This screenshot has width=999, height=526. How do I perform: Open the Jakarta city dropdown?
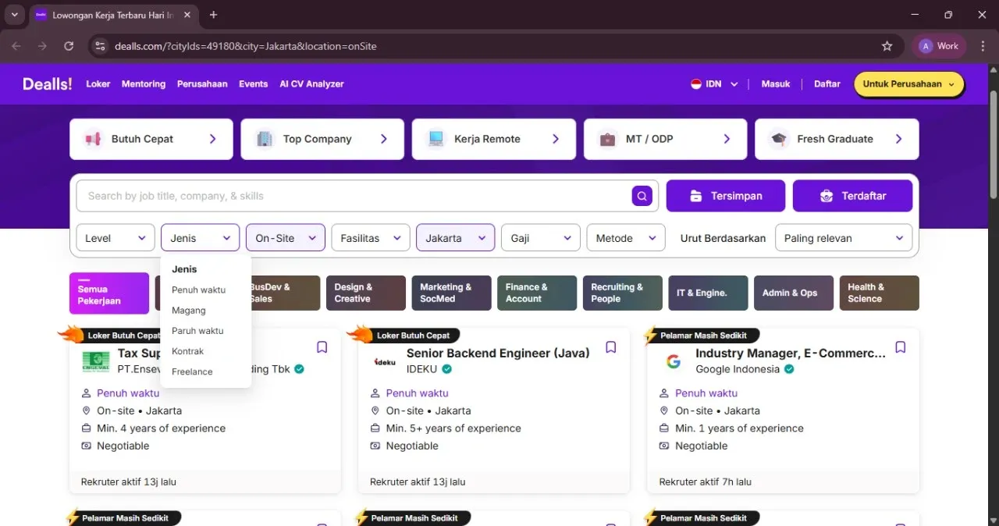click(456, 238)
